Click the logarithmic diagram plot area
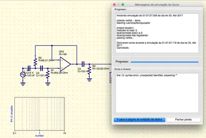206x138 pixels. coord(40,114)
